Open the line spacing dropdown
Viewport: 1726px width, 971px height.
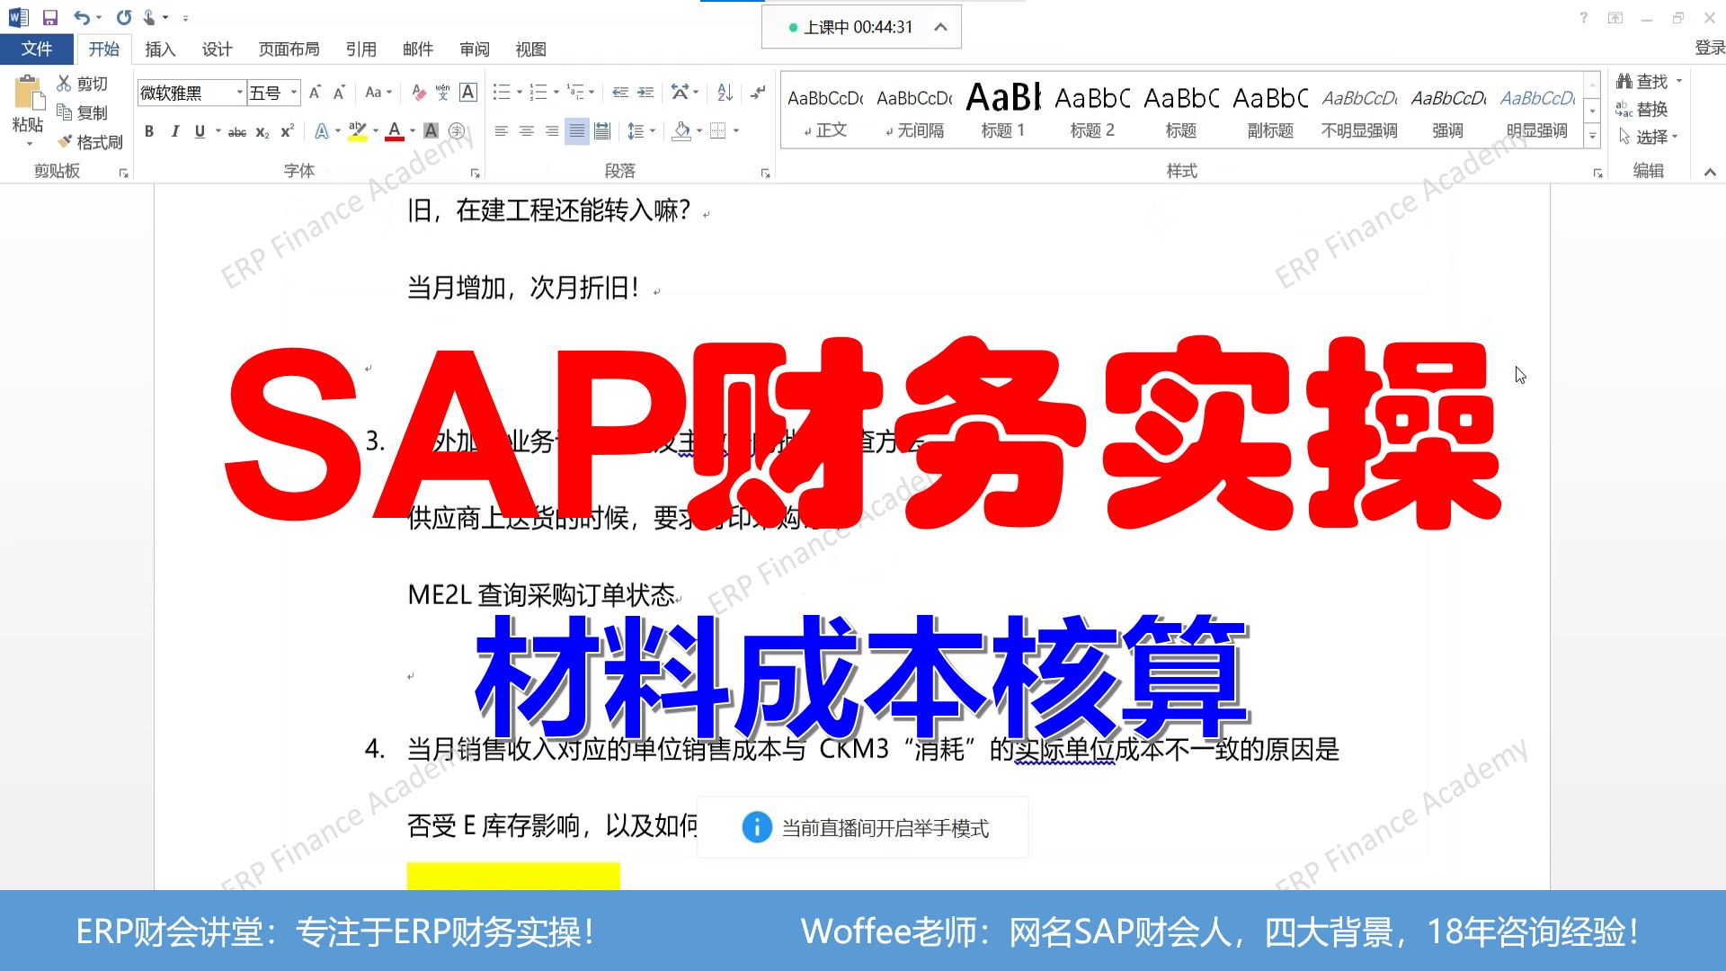point(641,131)
